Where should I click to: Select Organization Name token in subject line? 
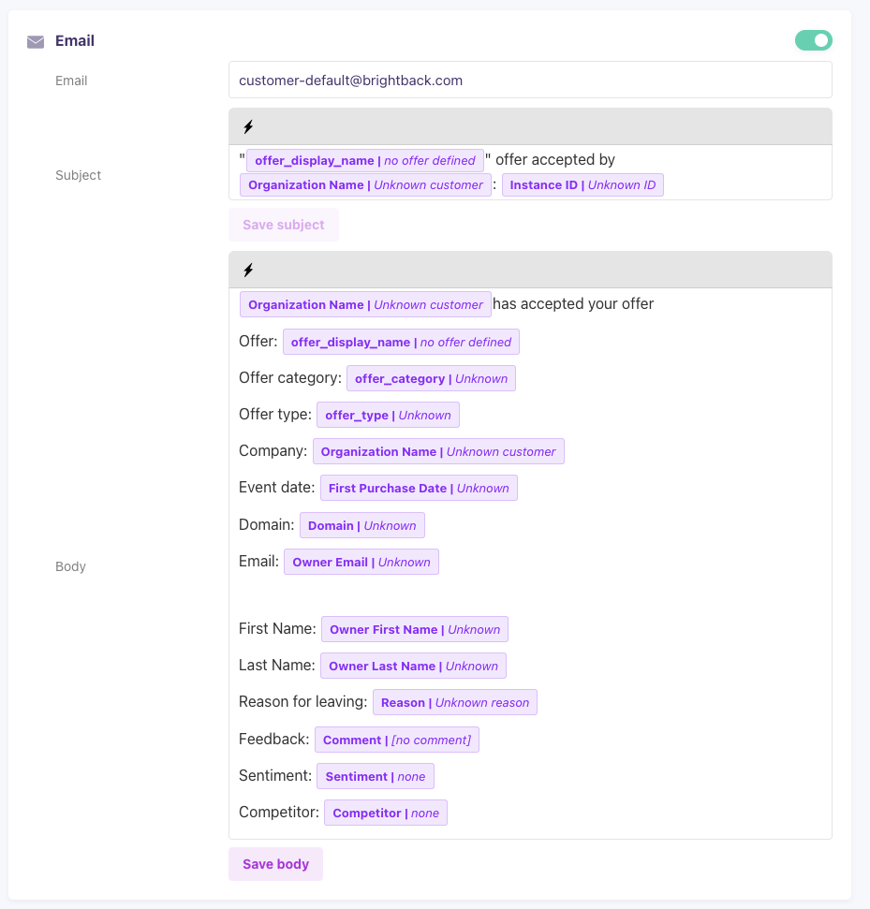365,185
